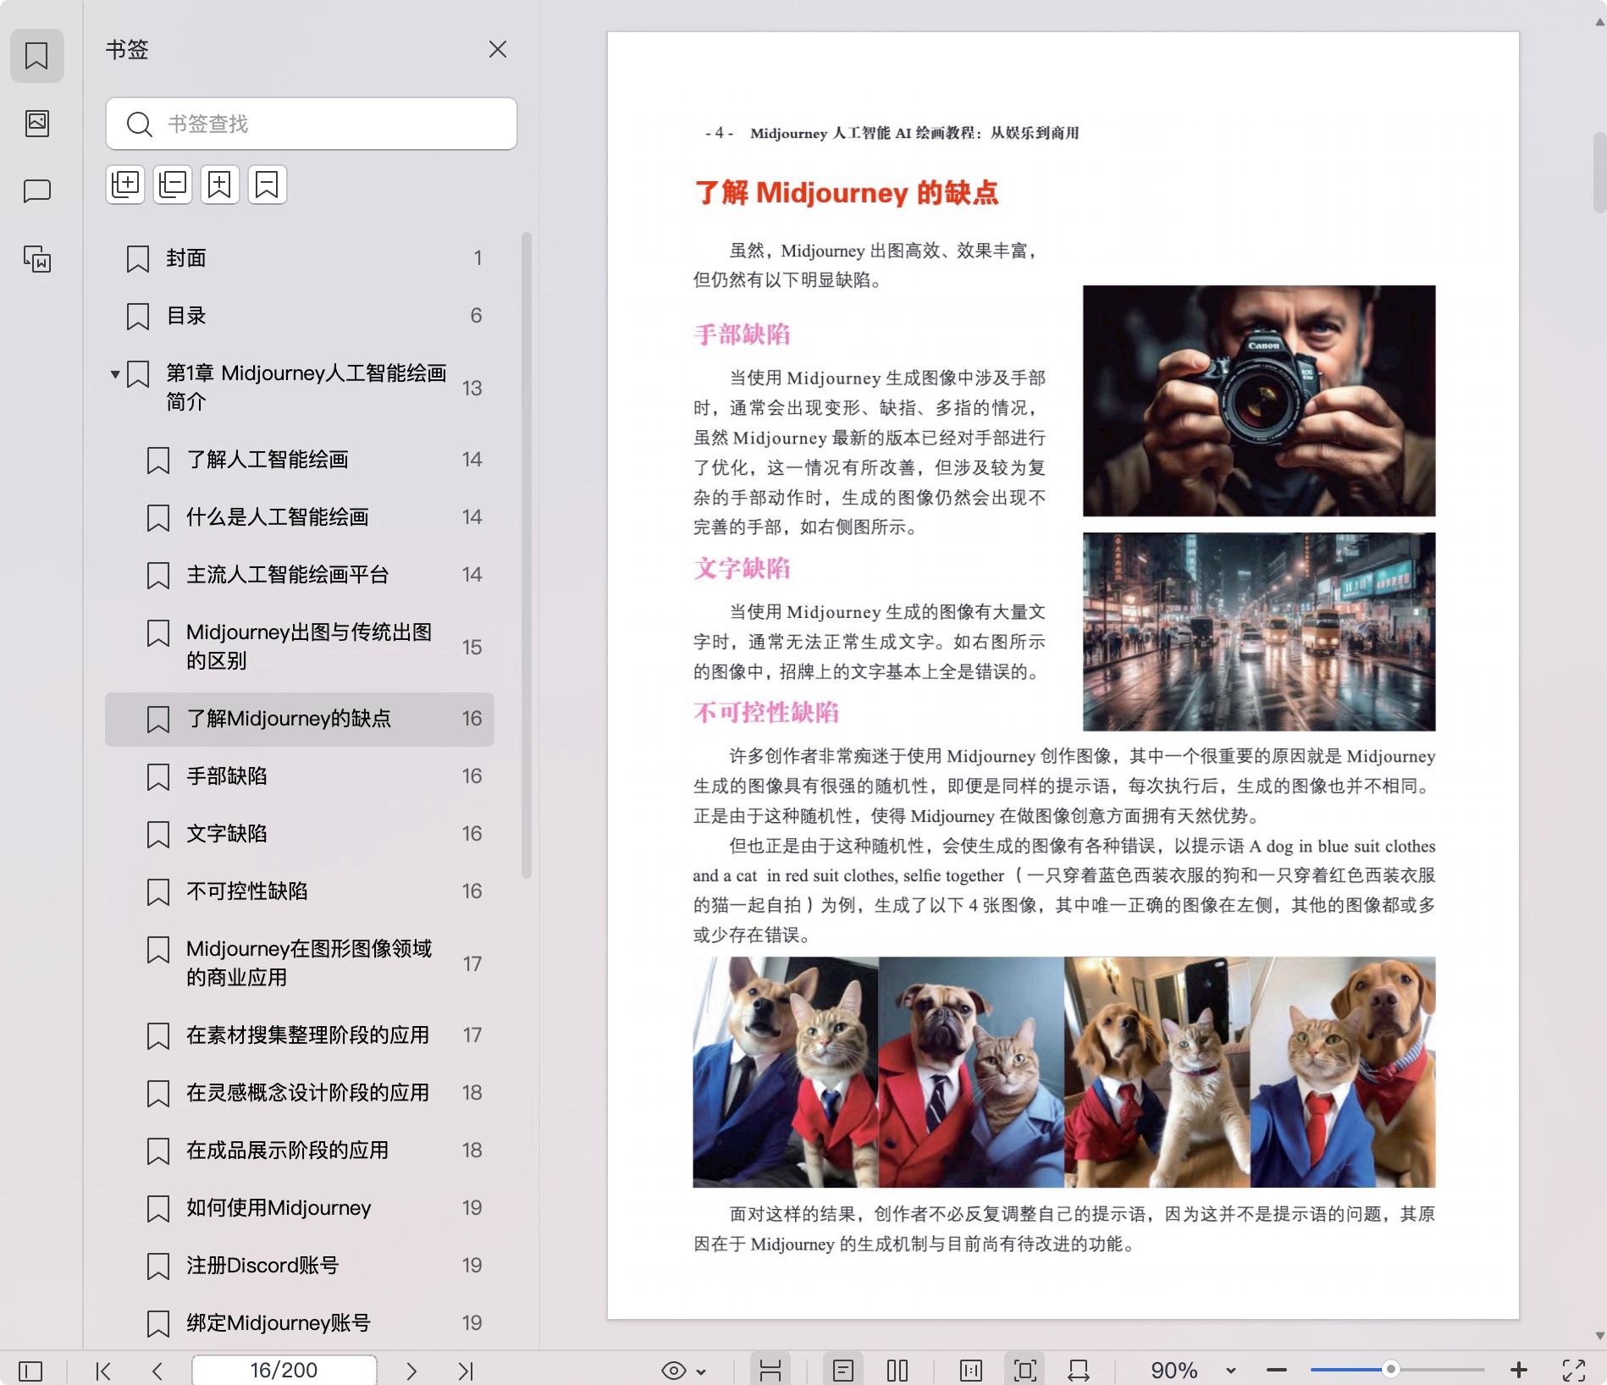The height and width of the screenshot is (1385, 1607).
Task: Adjust the zoom slider handle
Action: [1390, 1369]
